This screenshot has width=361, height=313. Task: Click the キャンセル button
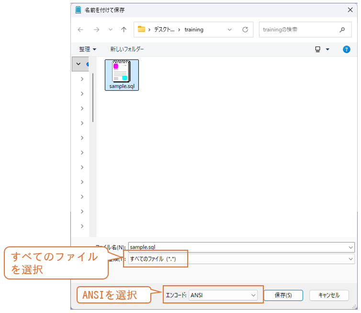[x=329, y=295]
